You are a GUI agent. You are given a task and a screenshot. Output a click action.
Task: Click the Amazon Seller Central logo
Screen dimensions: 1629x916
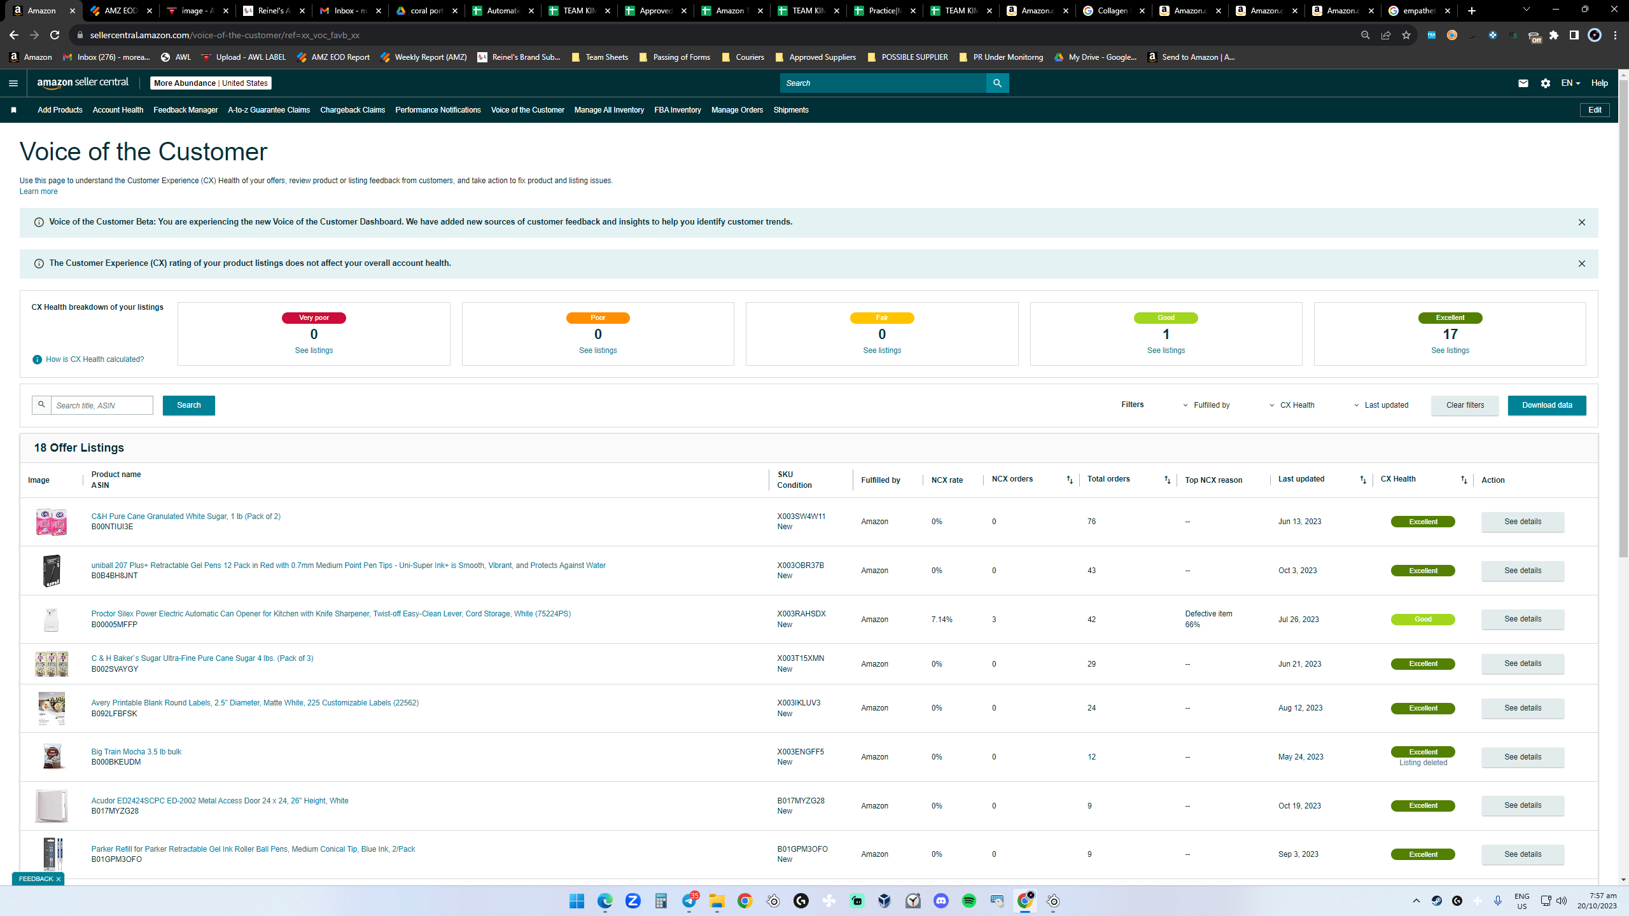pyautogui.click(x=83, y=83)
